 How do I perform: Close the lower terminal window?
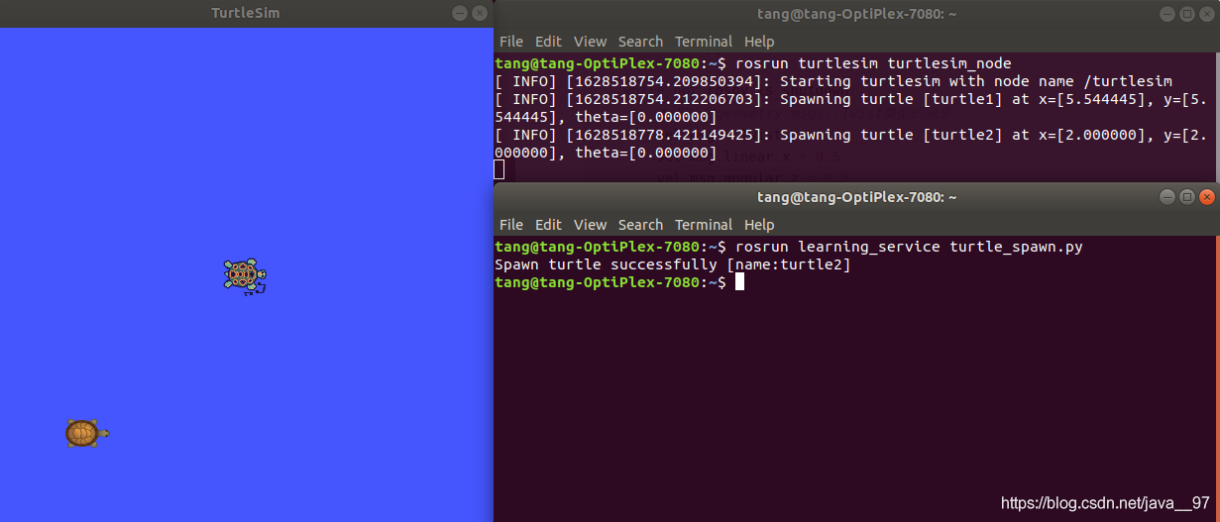point(1206,196)
